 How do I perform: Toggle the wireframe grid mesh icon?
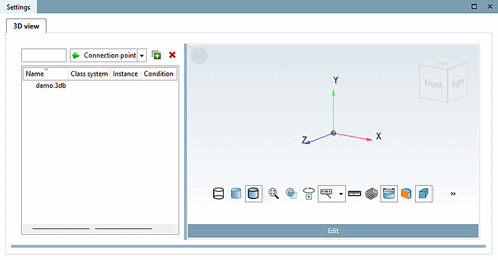coord(371,194)
